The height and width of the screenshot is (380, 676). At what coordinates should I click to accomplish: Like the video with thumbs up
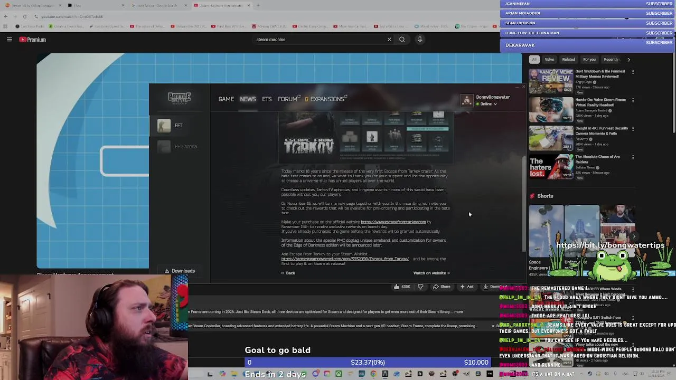[x=401, y=287]
